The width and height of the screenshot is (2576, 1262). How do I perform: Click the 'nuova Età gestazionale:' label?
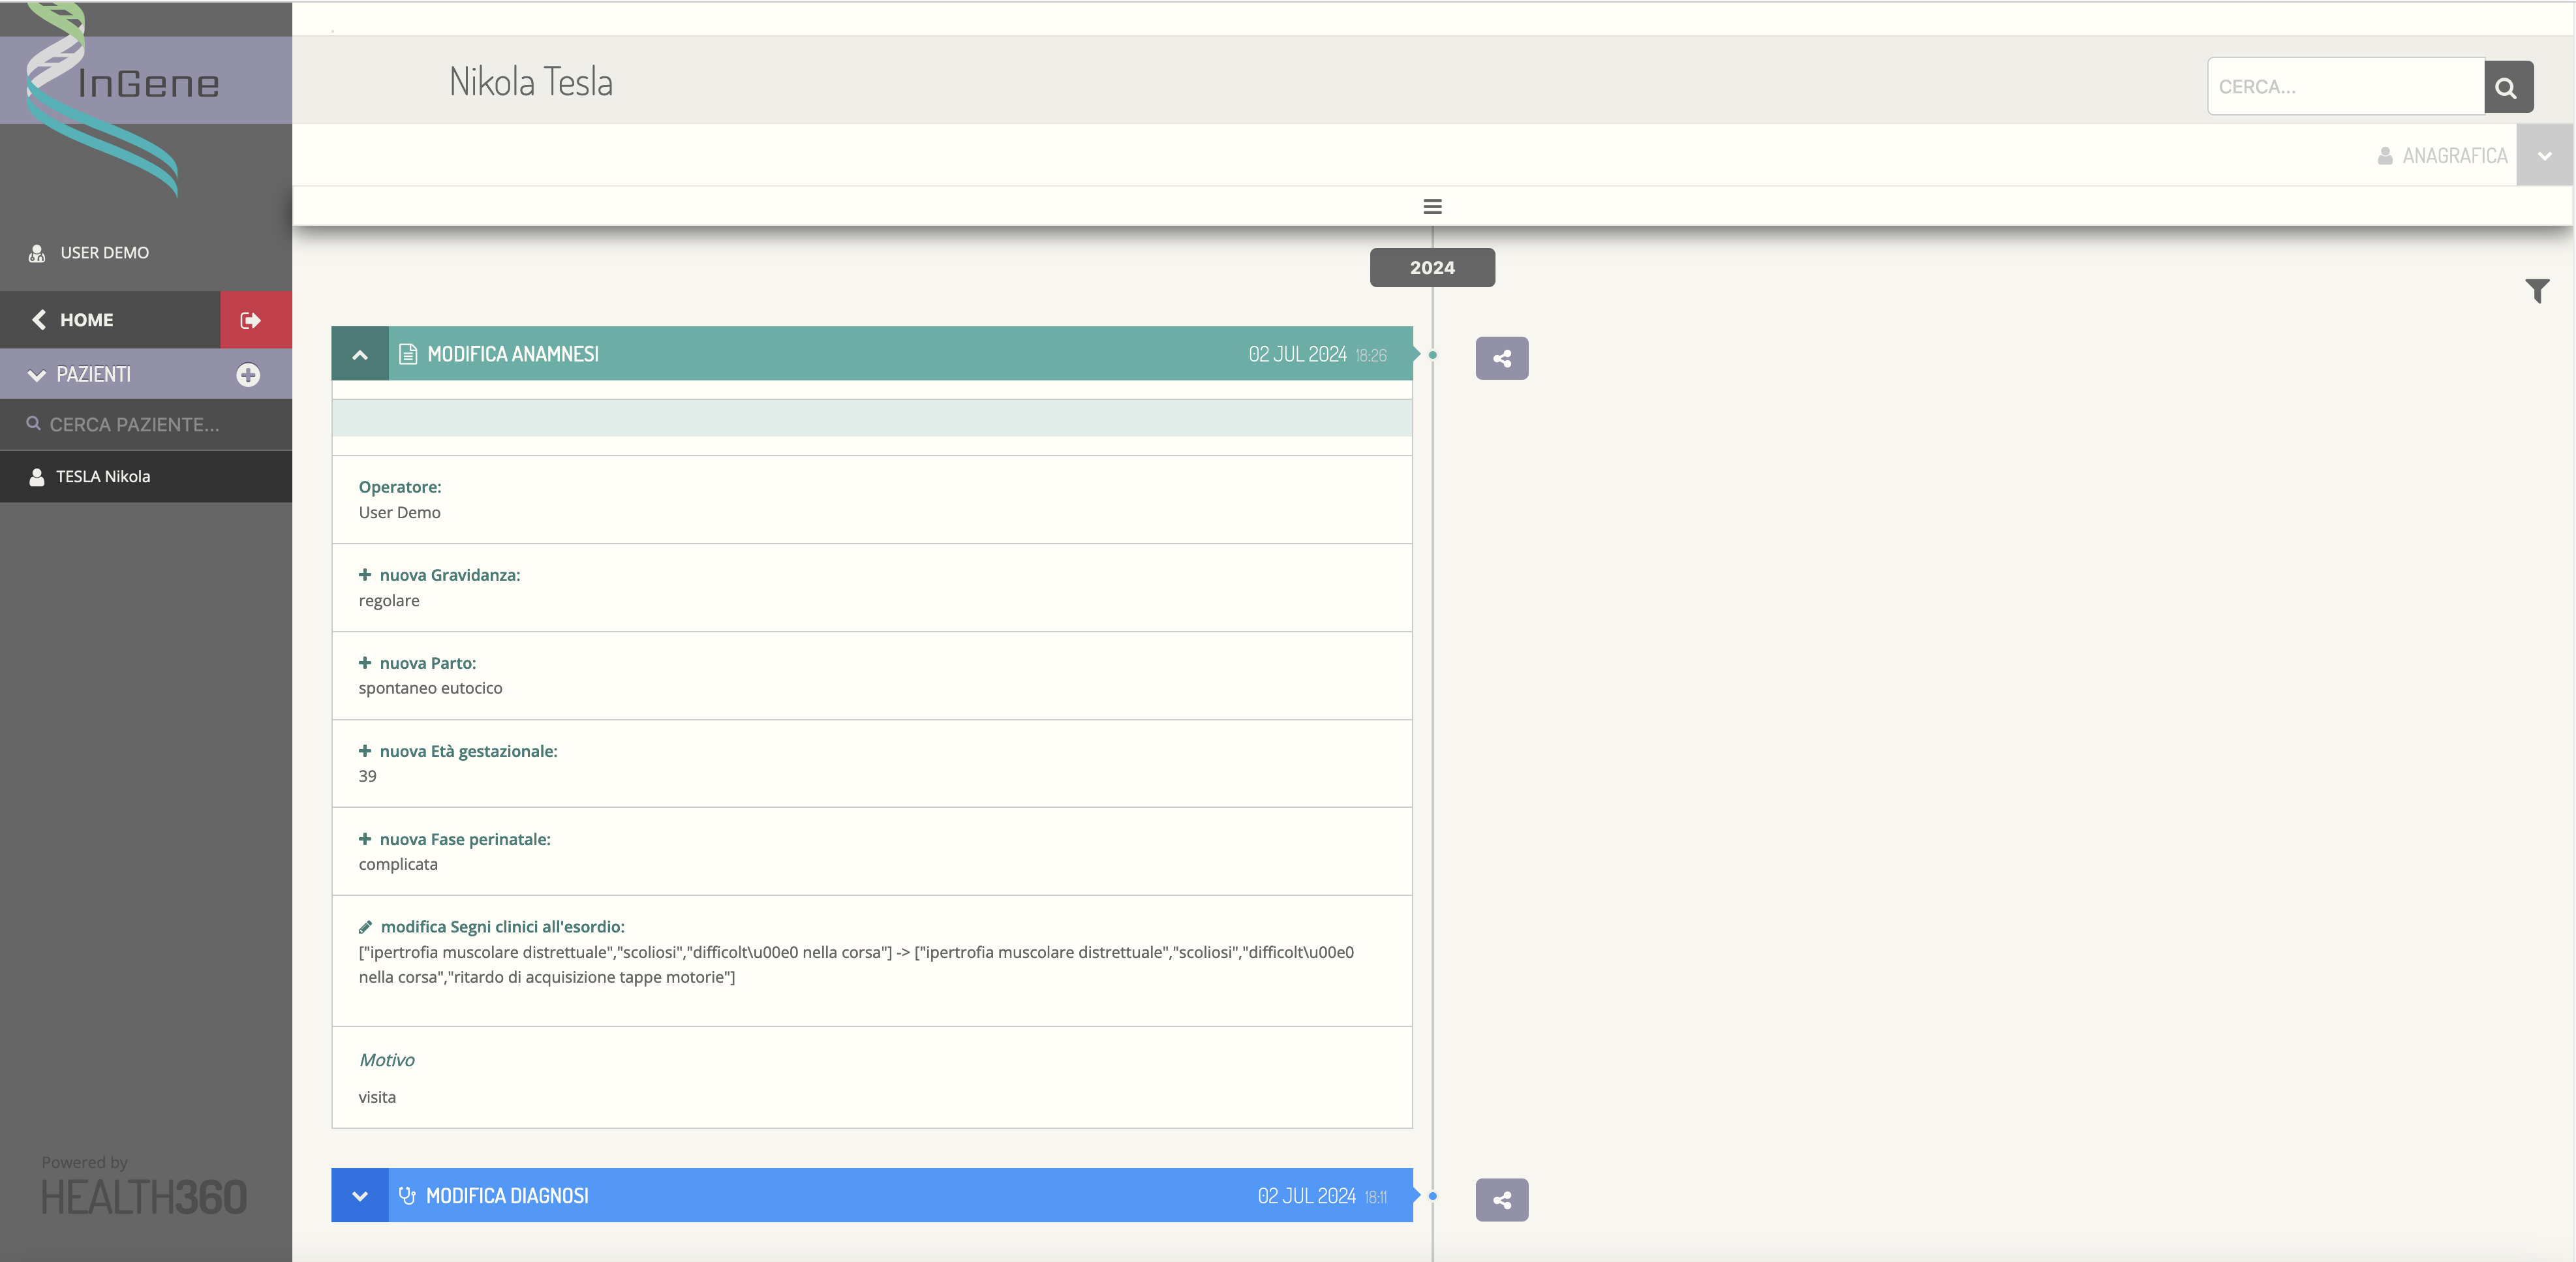click(469, 751)
